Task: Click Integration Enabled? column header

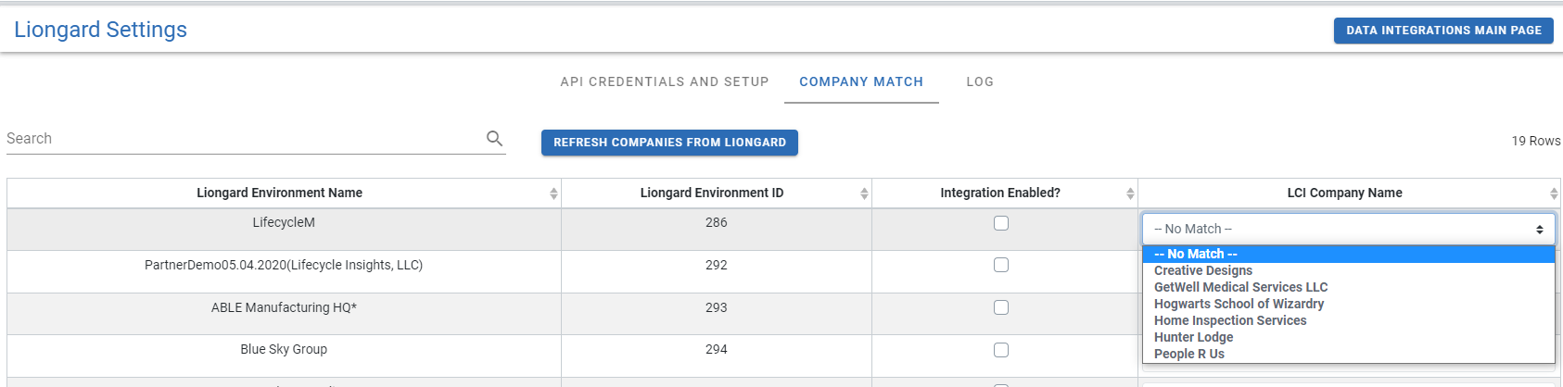Action: (x=1004, y=193)
